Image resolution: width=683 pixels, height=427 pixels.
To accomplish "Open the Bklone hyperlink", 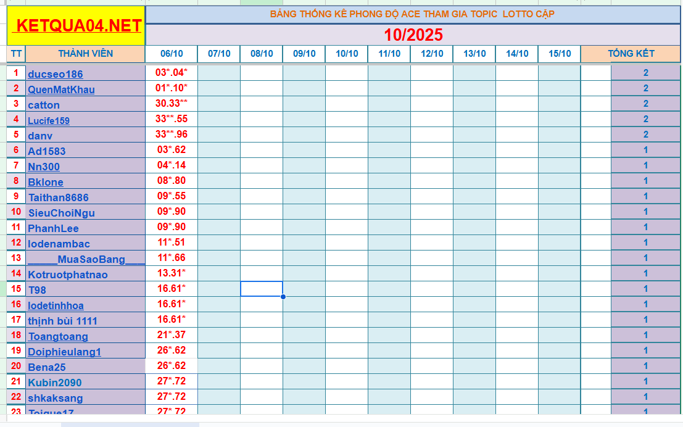I will (46, 181).
